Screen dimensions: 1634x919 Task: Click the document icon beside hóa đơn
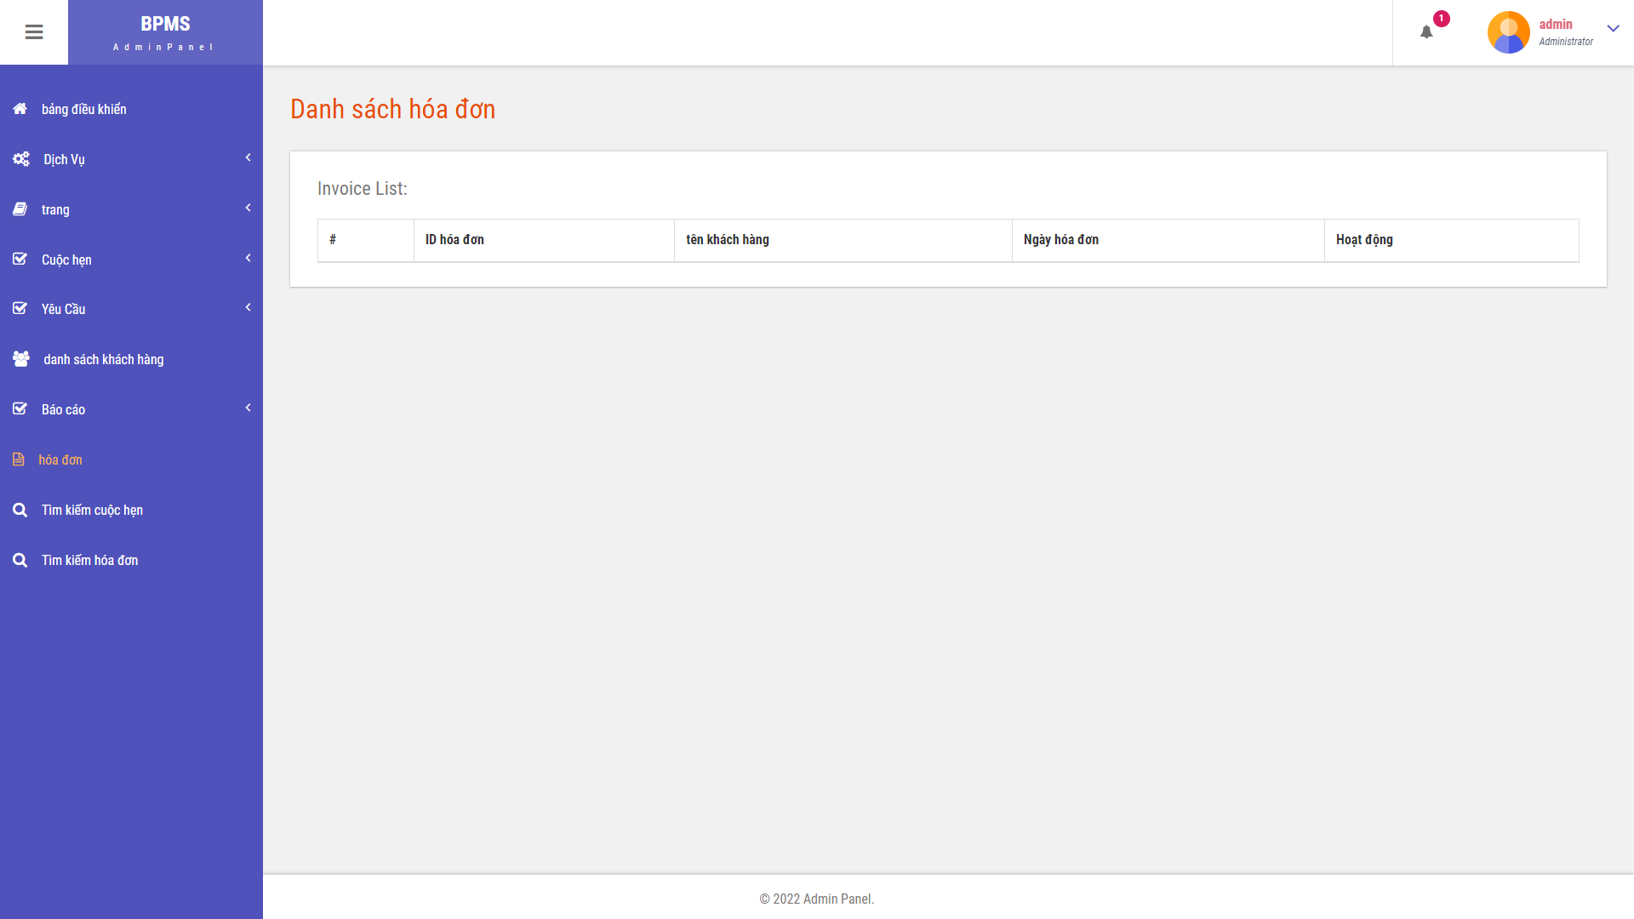pos(19,459)
